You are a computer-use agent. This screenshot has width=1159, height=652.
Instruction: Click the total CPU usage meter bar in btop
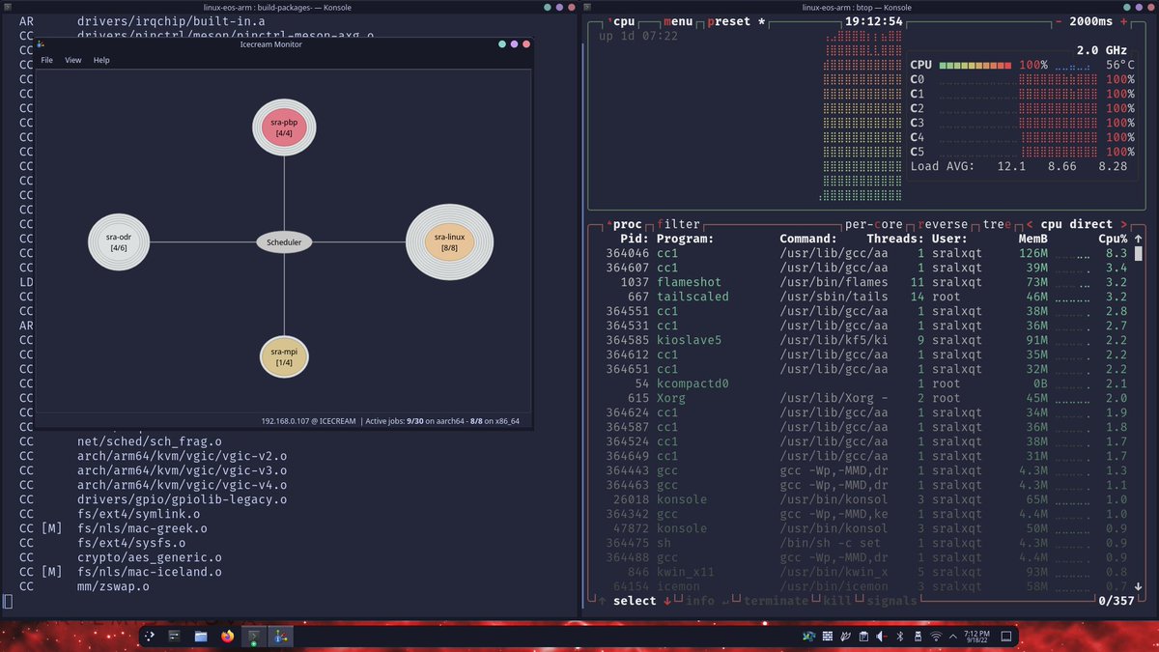[x=974, y=65]
